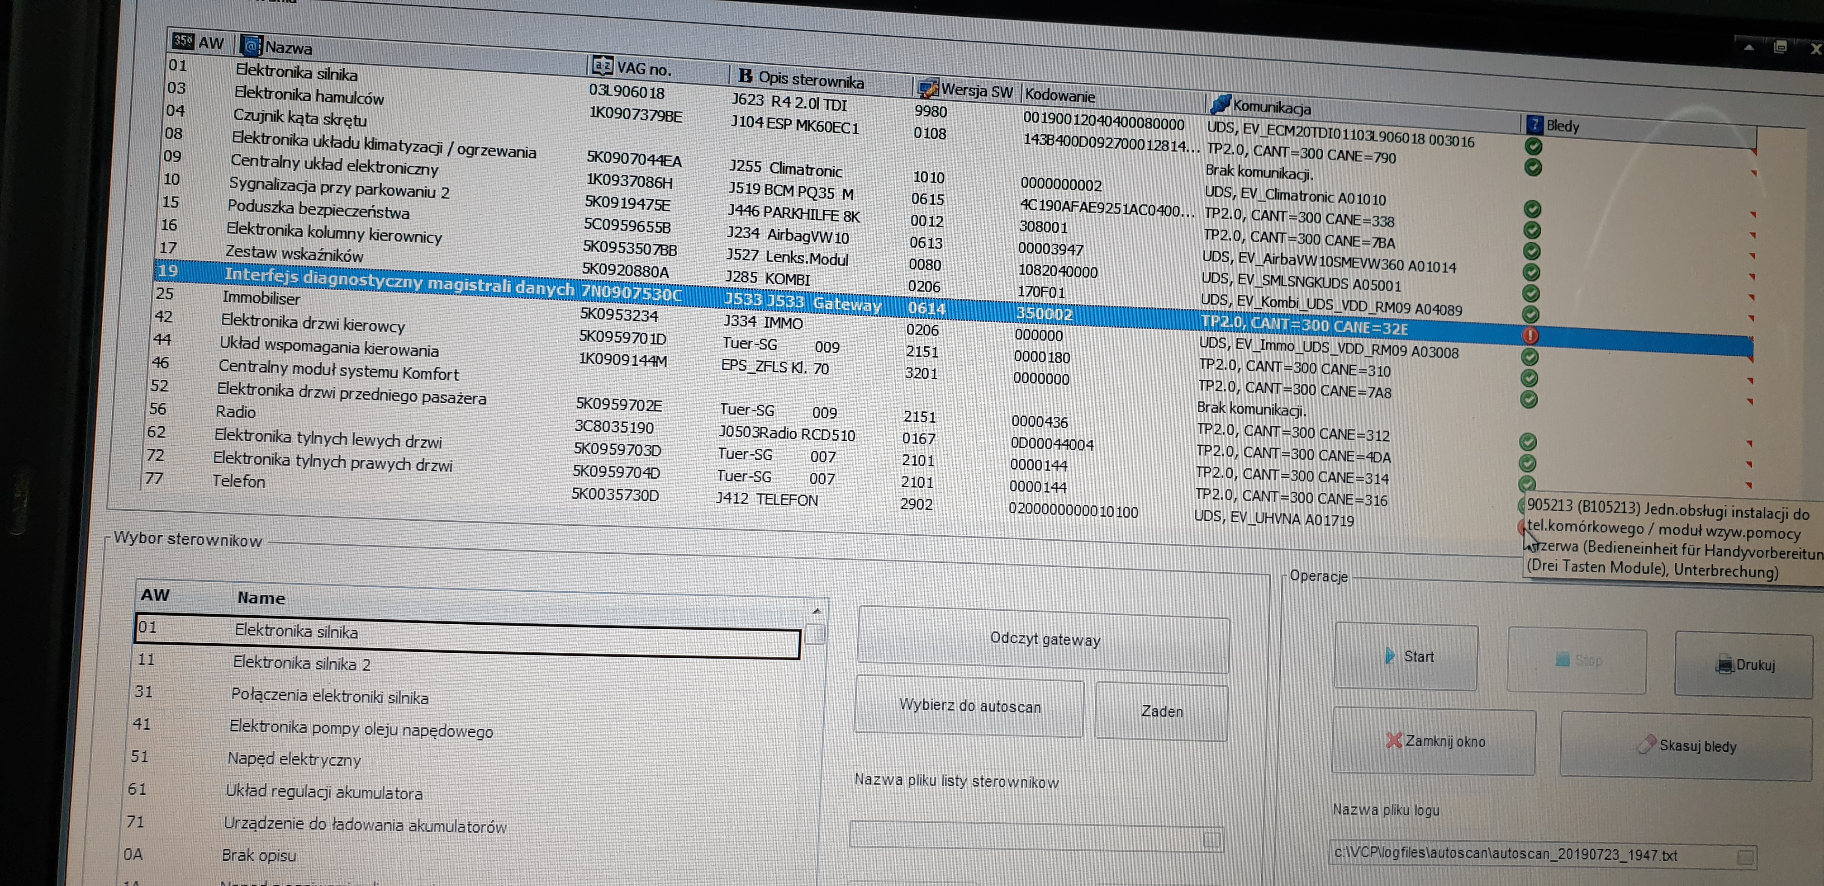Click the Wybierz do autoscan button
This screenshot has height=886, width=1824.
[x=969, y=706]
